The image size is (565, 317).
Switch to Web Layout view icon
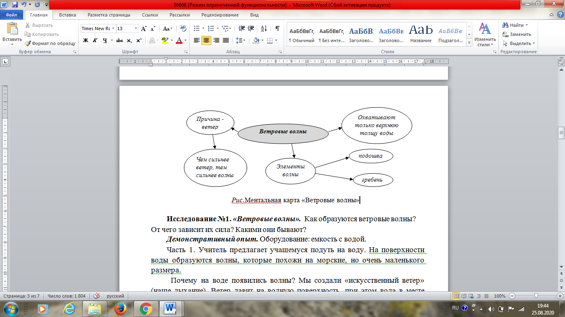471,296
